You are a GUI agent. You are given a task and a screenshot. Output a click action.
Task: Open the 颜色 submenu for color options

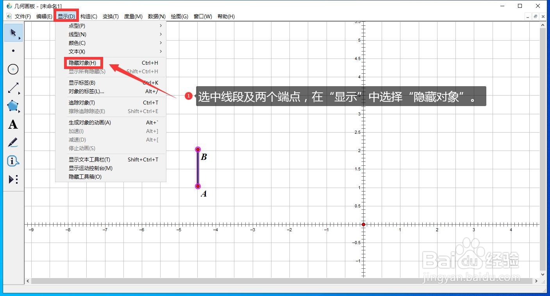tap(77, 43)
